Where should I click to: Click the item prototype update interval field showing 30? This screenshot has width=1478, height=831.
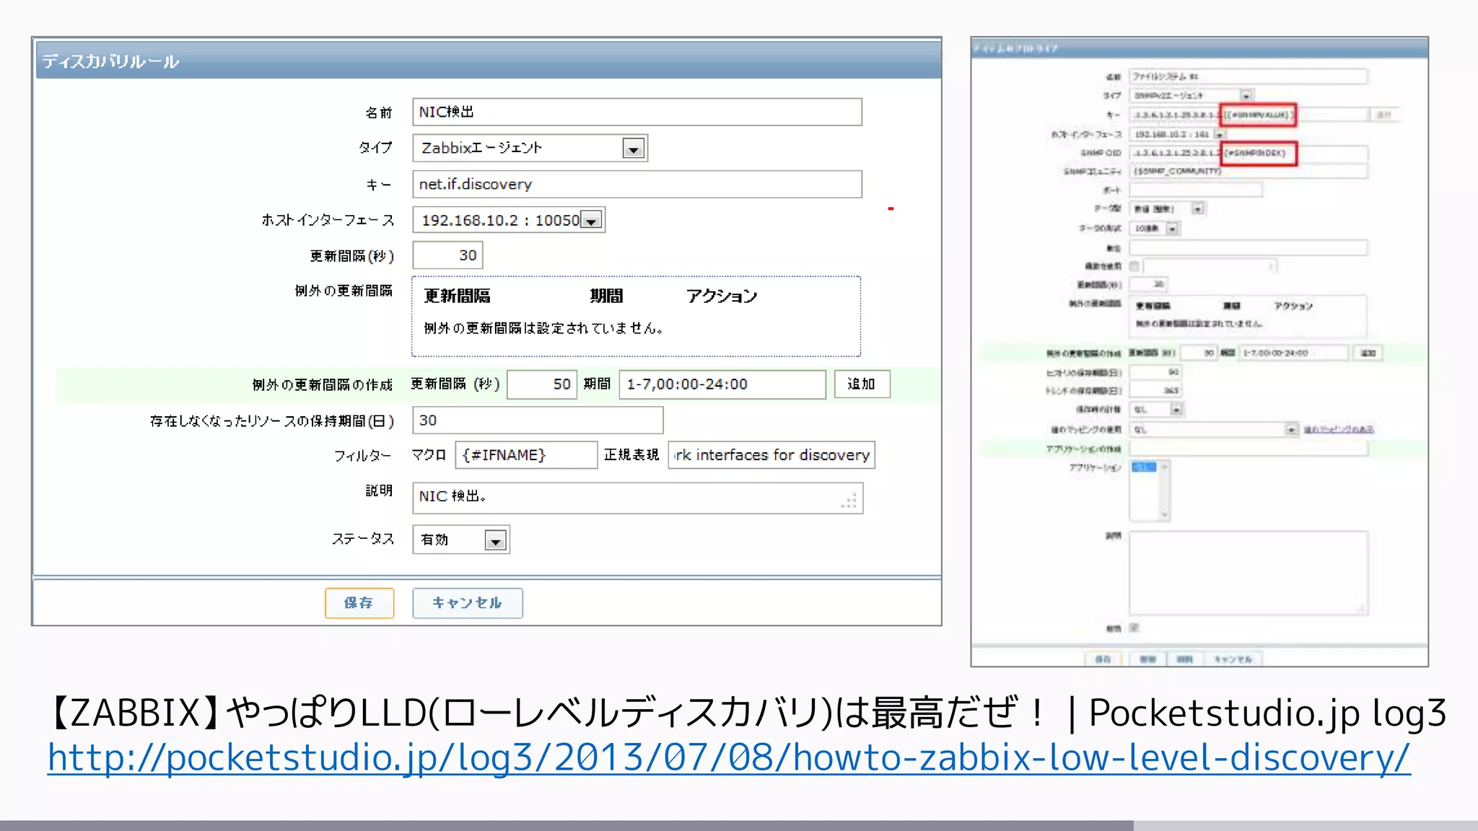click(x=1148, y=284)
